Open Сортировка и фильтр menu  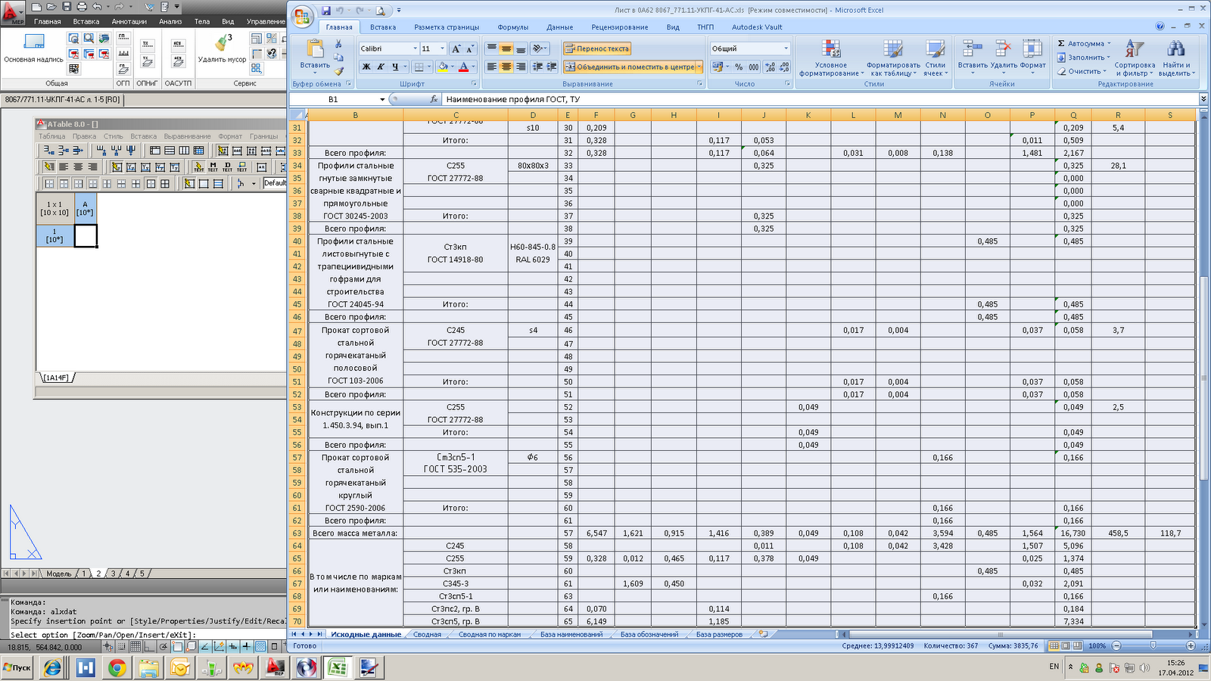pos(1135,58)
